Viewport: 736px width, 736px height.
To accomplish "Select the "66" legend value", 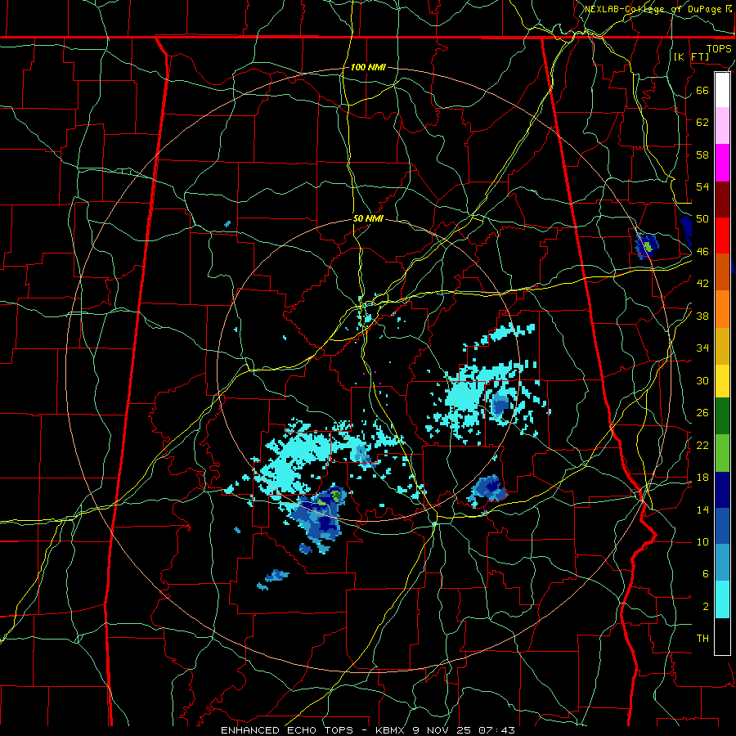I will tap(702, 90).
